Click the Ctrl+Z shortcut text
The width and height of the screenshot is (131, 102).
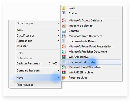[x=53, y=63]
